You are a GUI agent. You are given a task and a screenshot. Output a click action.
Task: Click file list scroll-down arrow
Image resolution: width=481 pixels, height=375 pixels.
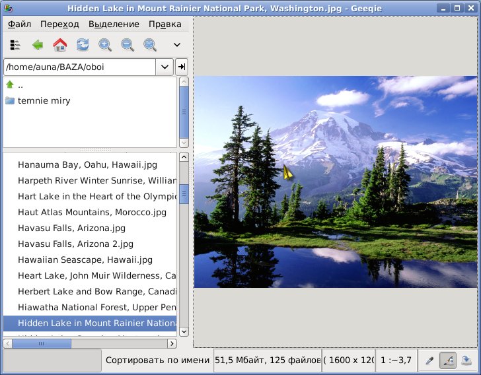coord(184,331)
